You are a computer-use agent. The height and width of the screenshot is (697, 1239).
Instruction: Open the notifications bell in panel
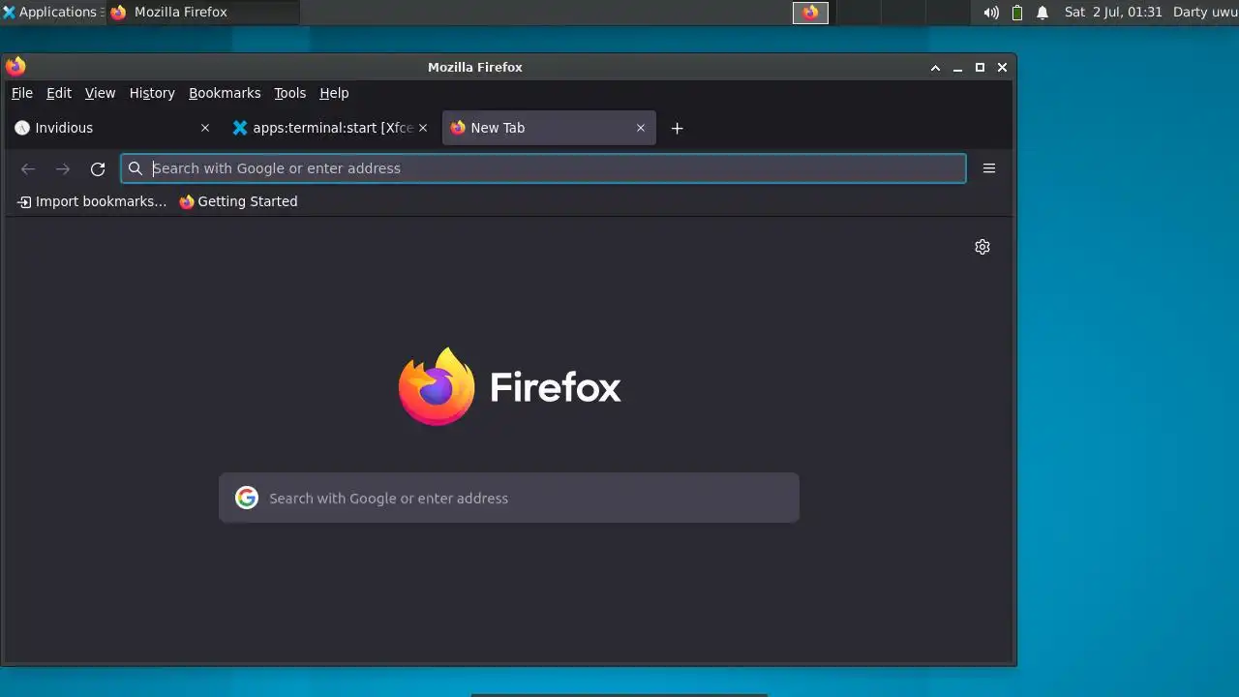[1043, 13]
